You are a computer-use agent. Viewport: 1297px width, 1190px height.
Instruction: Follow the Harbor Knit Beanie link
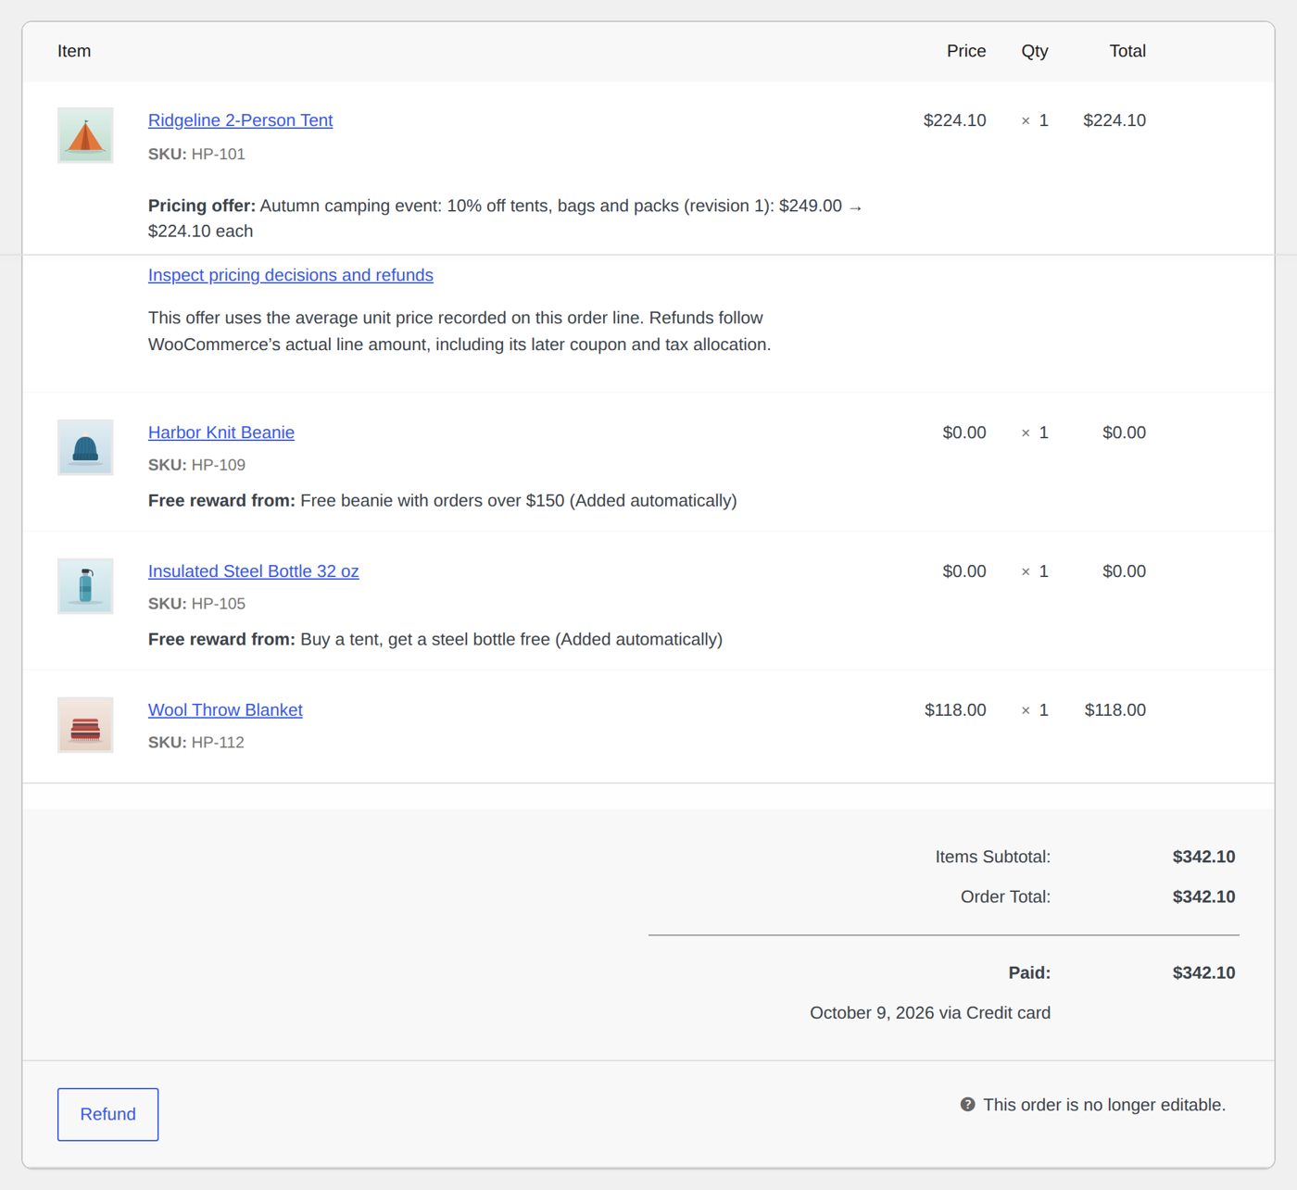point(221,432)
